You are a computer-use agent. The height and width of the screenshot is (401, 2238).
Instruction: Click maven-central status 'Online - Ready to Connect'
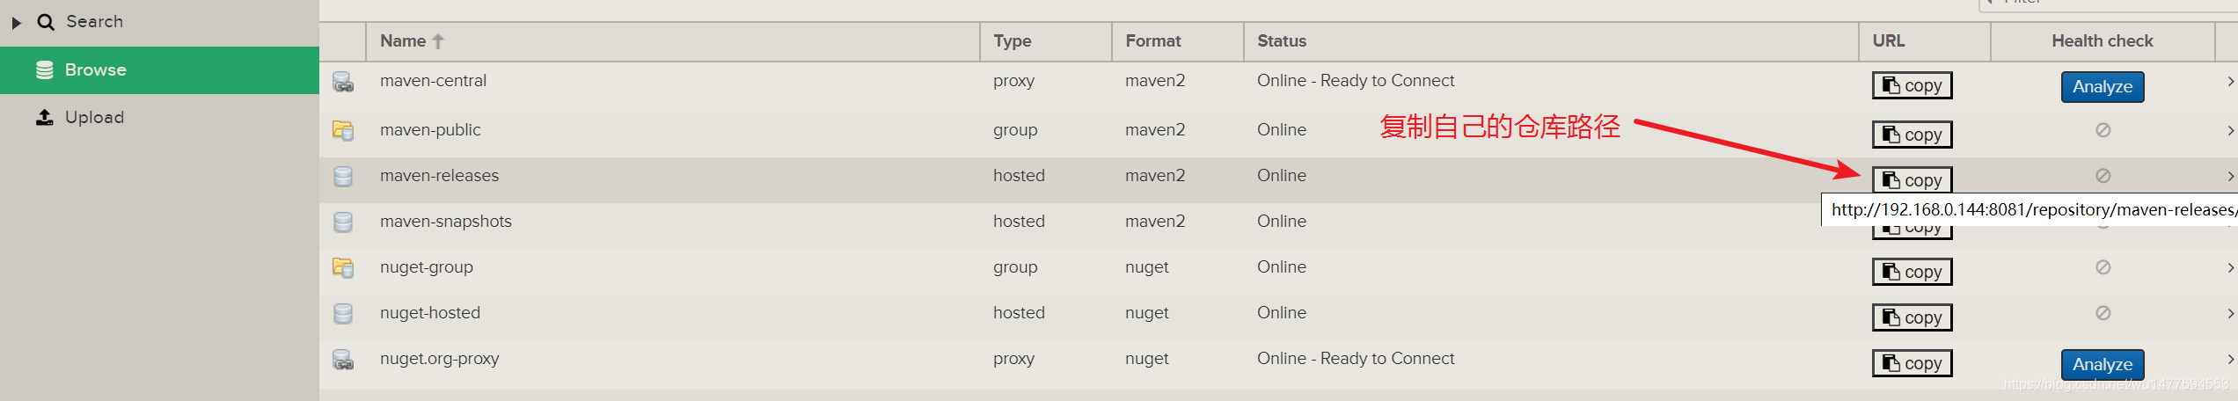click(x=1356, y=81)
